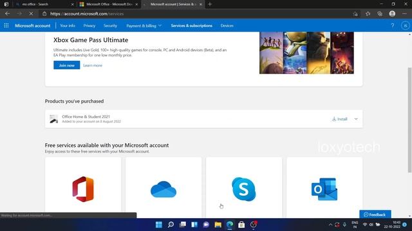
Task: Open the Microsoft app launcher grid
Action: pos(6,26)
